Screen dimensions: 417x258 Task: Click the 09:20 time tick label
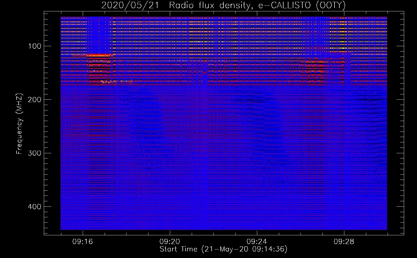[170, 242]
